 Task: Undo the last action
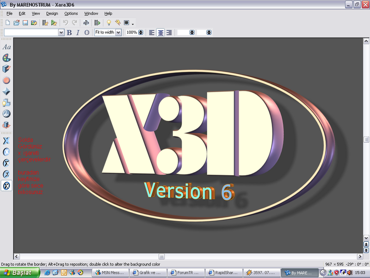(x=65, y=23)
